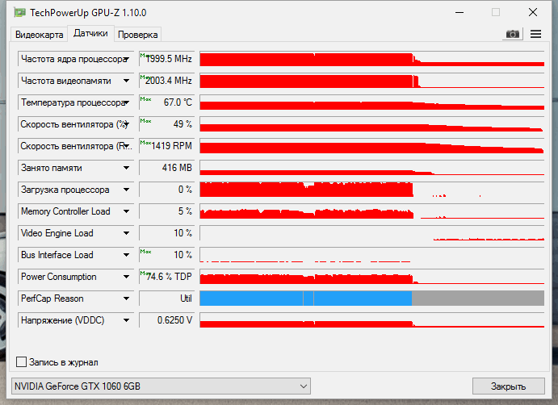Click the GPU-Z app icon in title bar

pyautogui.click(x=19, y=12)
